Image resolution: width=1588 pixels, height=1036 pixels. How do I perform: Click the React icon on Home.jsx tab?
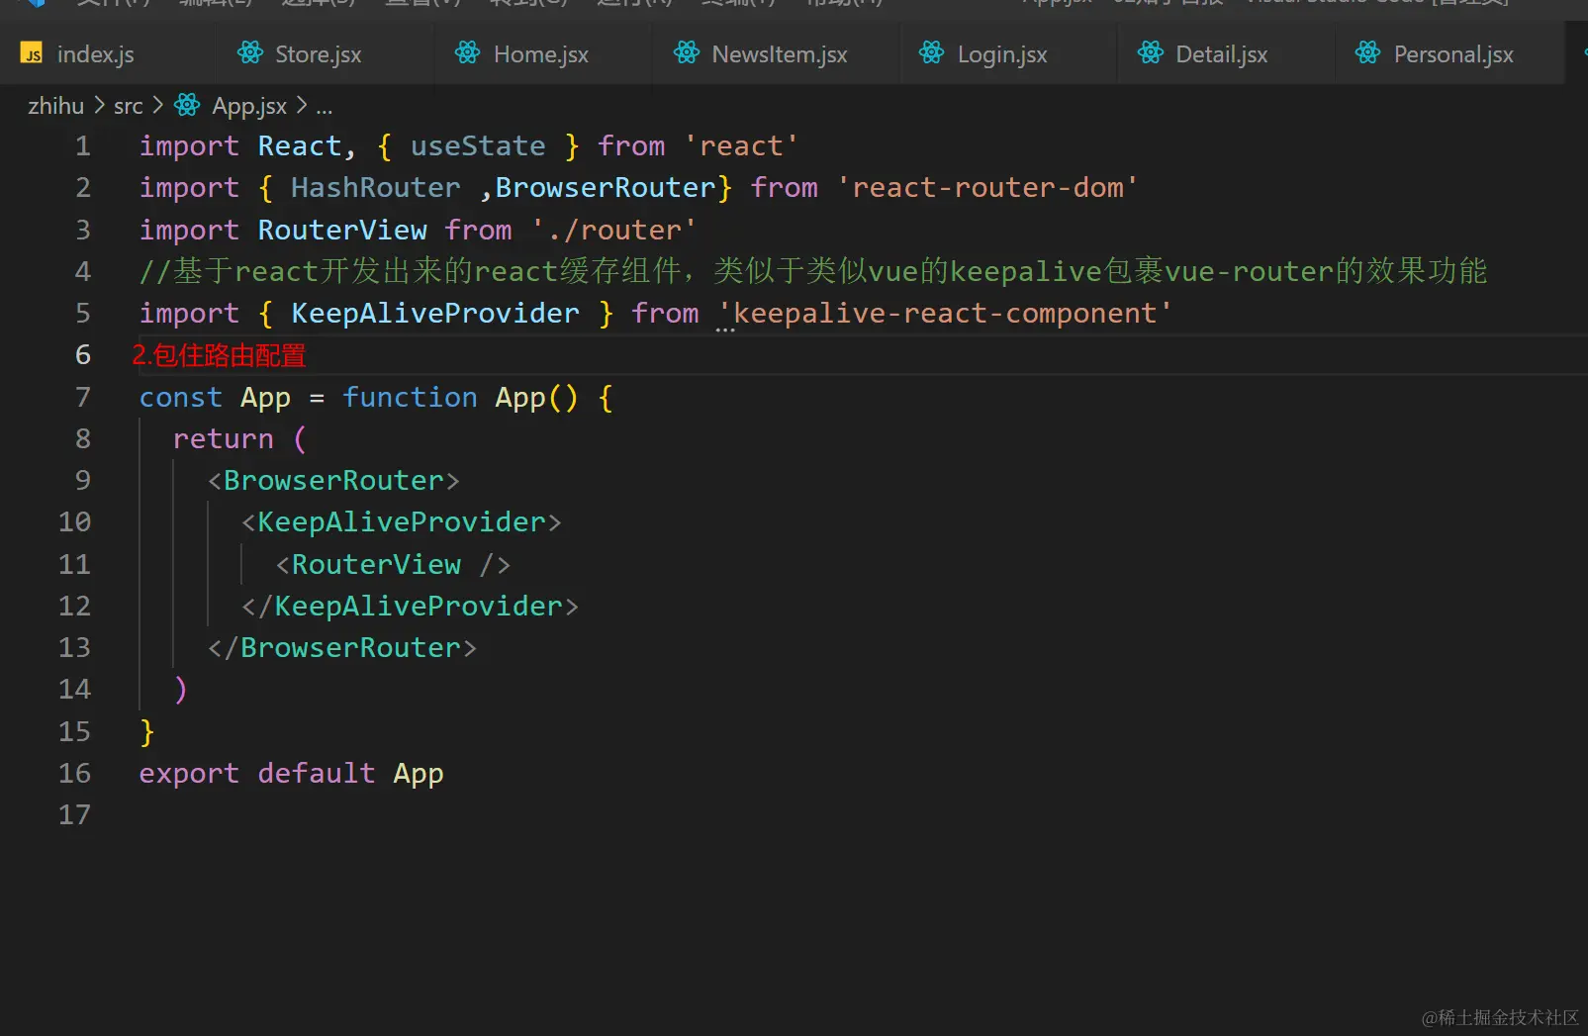point(467,53)
